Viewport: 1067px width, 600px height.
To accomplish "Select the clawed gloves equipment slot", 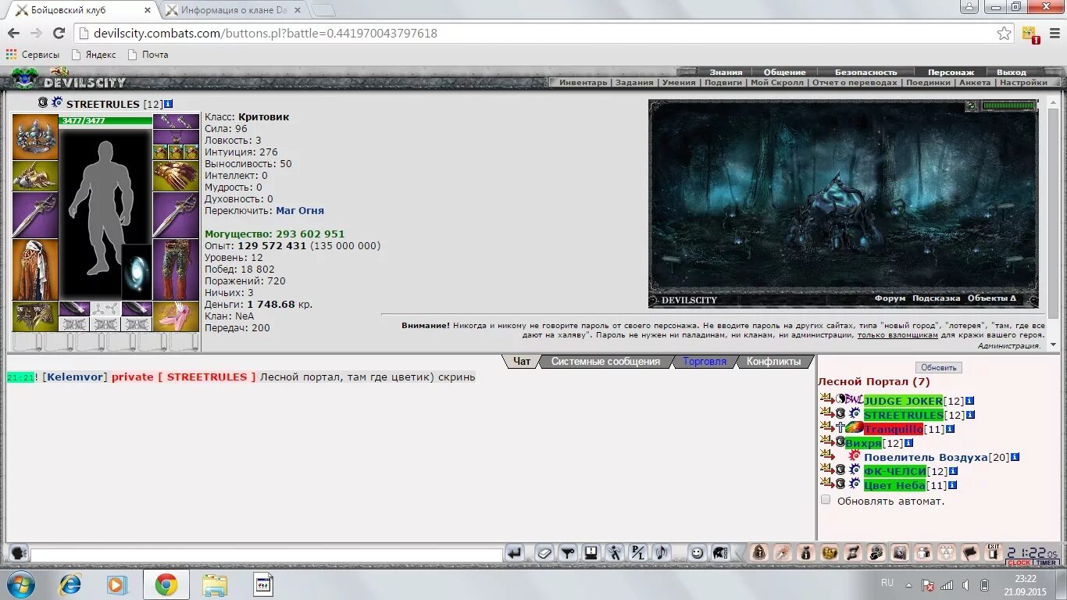I will coord(176,176).
